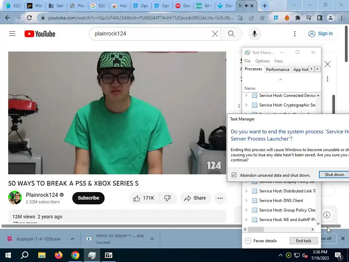The height and width of the screenshot is (262, 349).
Task: Click Shut down in Task Manager dialog
Action: (334, 175)
